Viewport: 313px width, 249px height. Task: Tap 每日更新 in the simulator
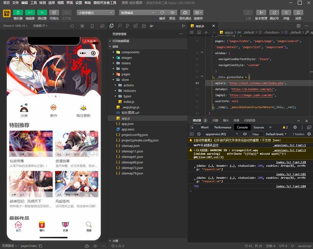[x=83, y=111]
